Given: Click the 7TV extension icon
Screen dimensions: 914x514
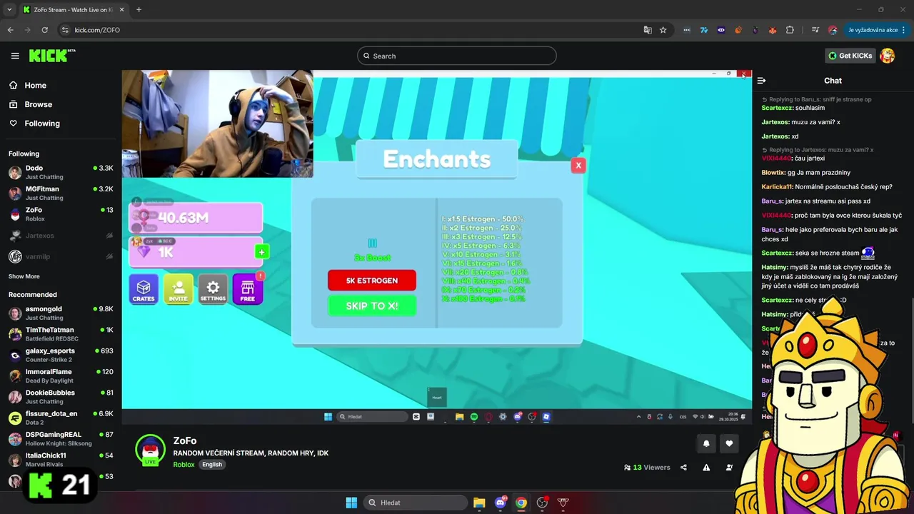Looking at the screenshot, I should click(x=704, y=30).
